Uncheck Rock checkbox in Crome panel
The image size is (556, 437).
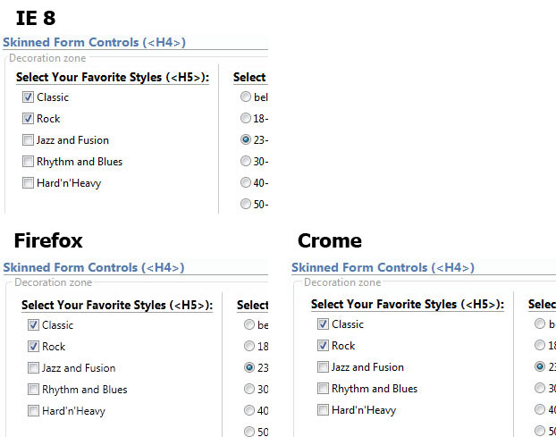[x=324, y=346]
